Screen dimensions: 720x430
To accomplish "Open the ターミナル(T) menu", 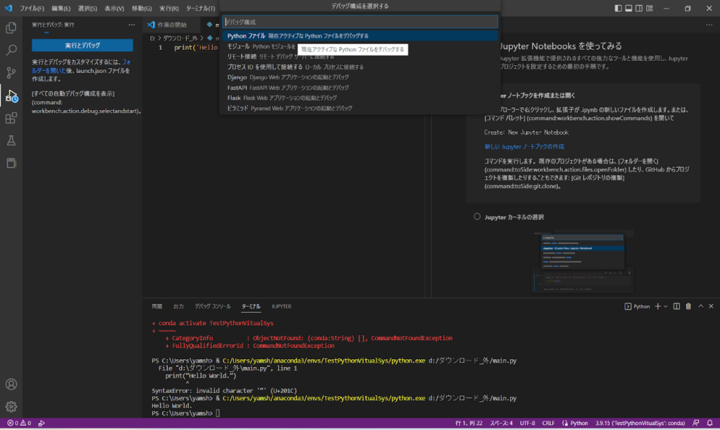I will pos(200,8).
